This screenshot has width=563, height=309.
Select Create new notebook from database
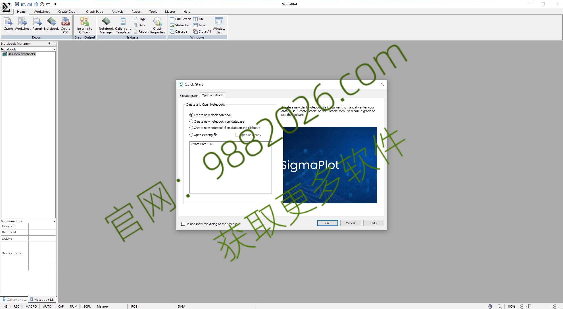[217, 122]
